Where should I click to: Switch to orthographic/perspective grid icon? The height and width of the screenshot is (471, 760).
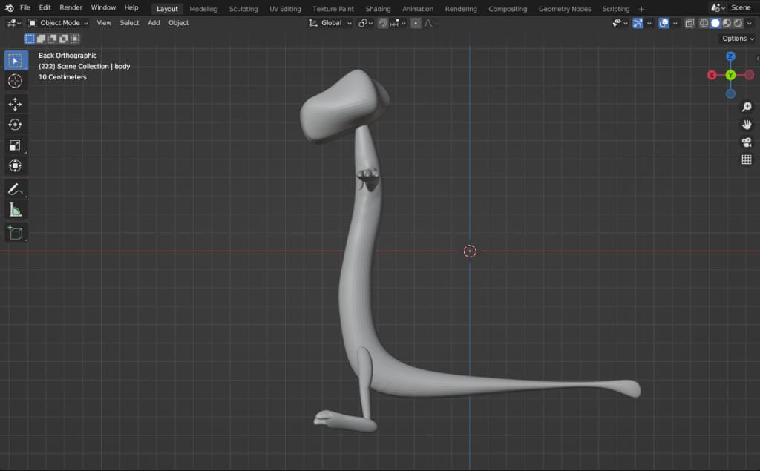746,159
